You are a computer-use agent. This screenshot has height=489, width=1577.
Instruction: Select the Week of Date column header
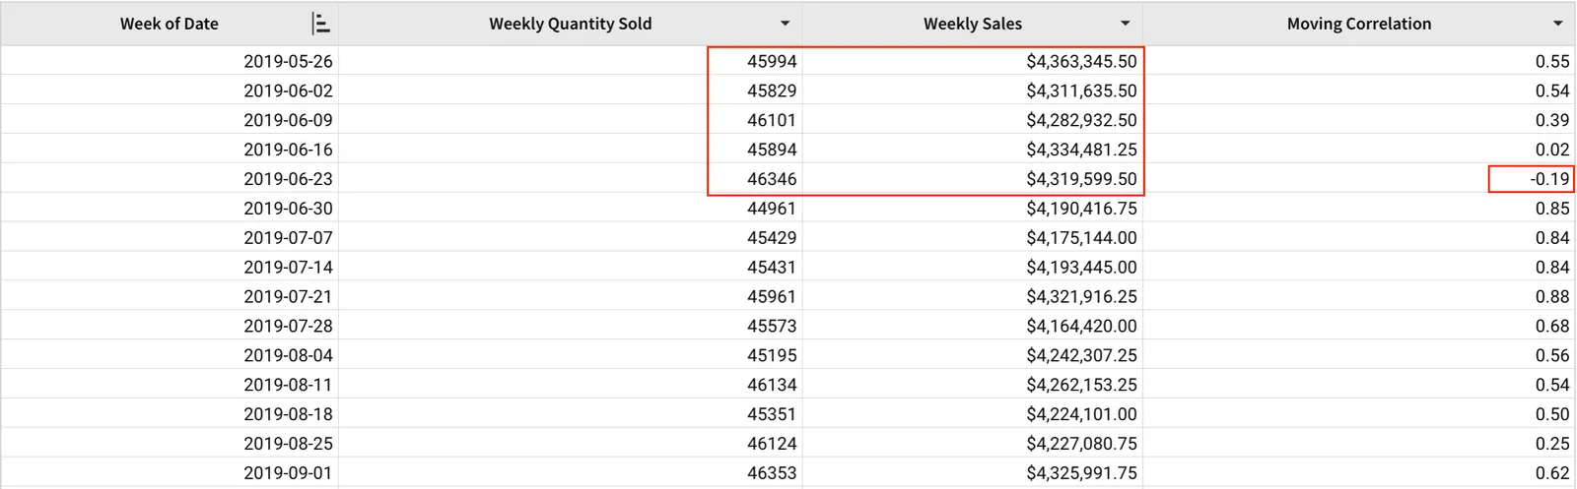pos(170,24)
